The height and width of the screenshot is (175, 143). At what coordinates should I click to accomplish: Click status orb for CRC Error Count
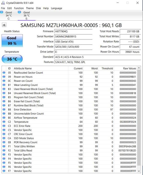[4, 134]
